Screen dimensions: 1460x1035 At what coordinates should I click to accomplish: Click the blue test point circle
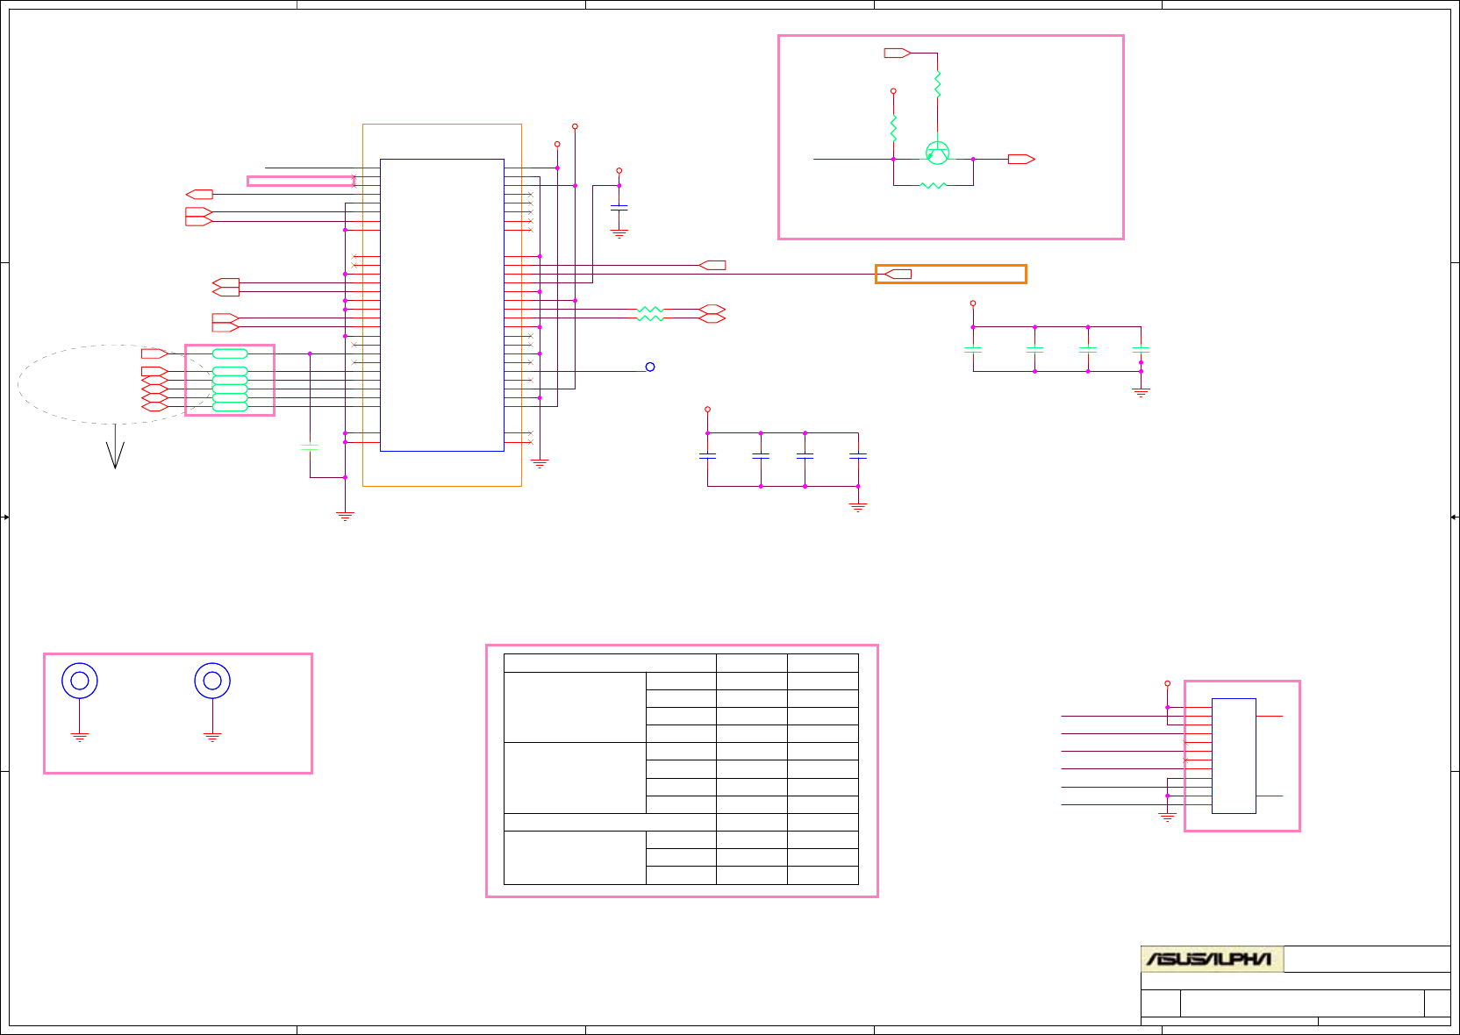click(x=650, y=367)
